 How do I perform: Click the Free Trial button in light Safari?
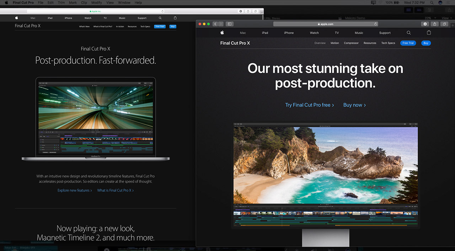(160, 27)
